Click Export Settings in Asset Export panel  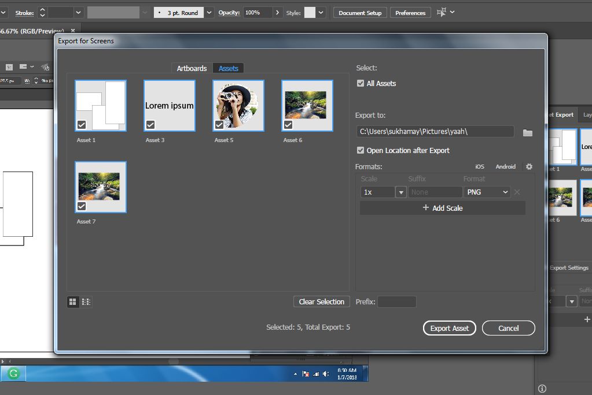[569, 267]
